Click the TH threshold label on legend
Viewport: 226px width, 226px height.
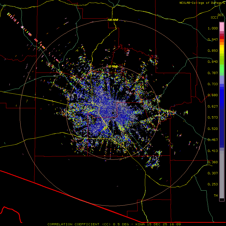coord(216,196)
